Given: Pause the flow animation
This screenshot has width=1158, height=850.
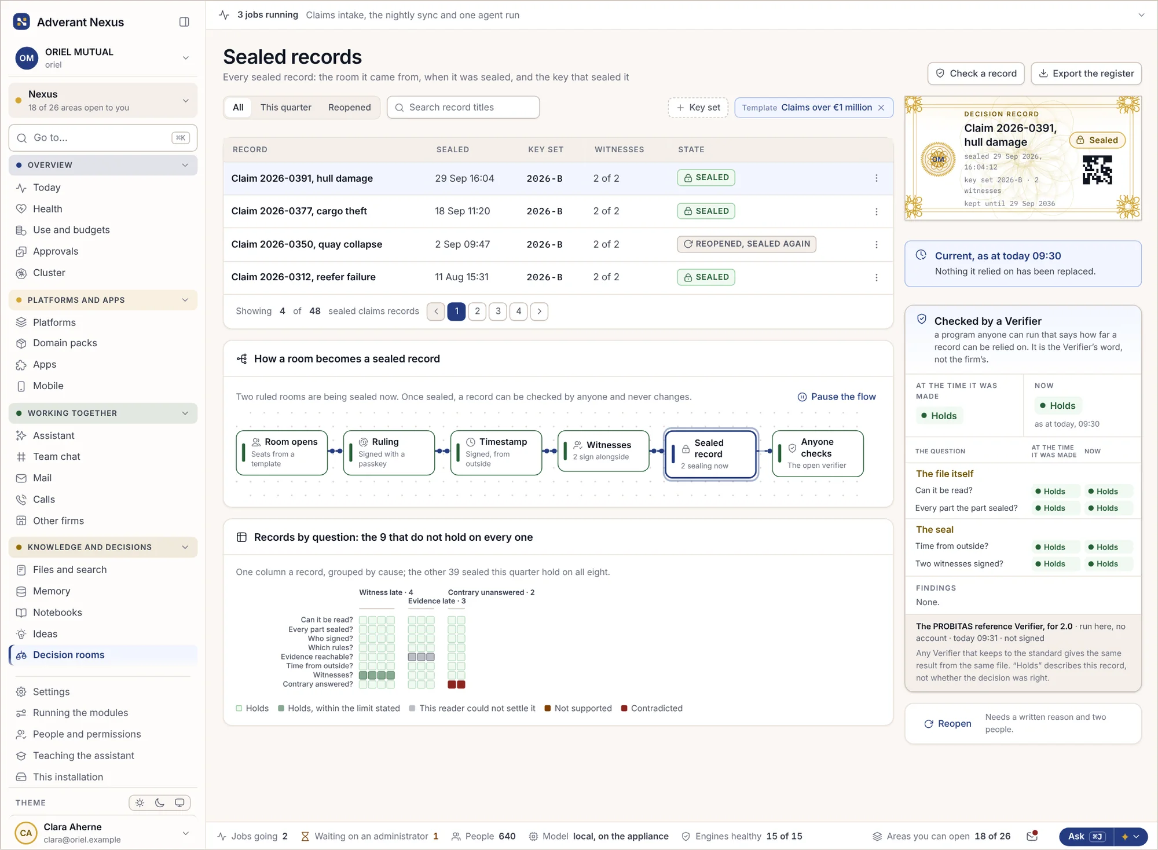Looking at the screenshot, I should 837,397.
